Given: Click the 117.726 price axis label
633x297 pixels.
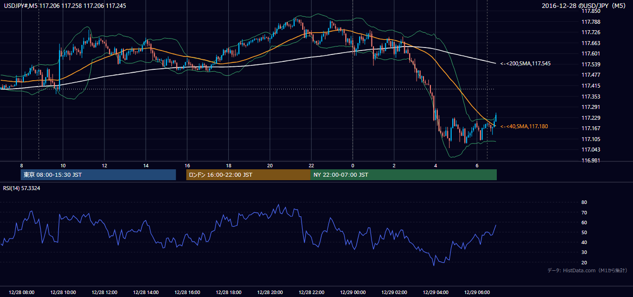Looking at the screenshot, I should [x=591, y=33].
